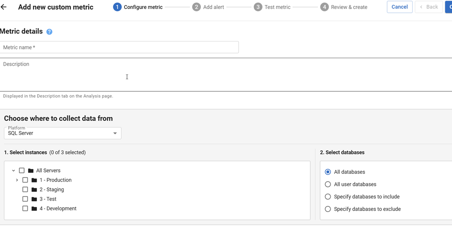Click the back arrow icon

tap(4, 7)
